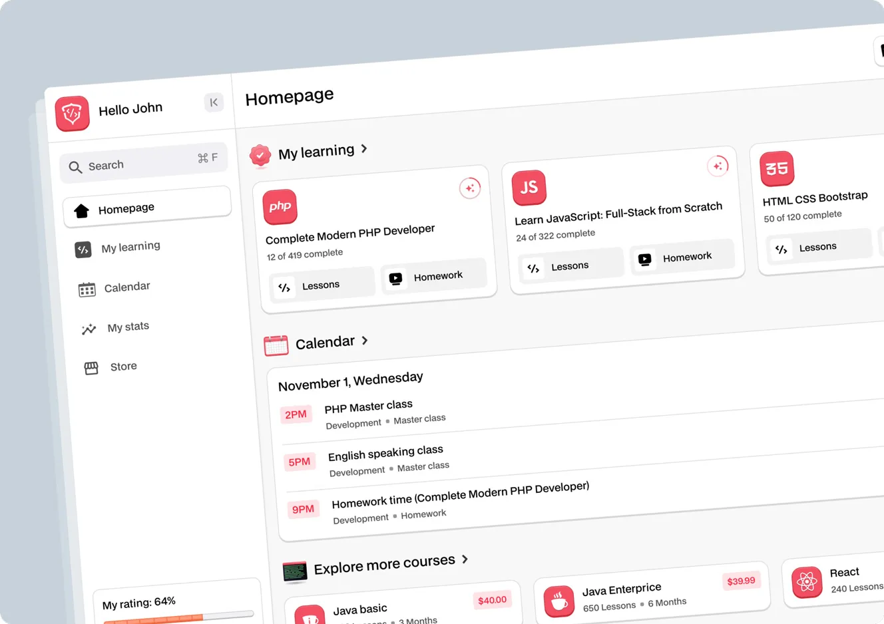Screen dimensions: 884x624
Task: Click the magnifier icon in the search box
Action: click(76, 168)
